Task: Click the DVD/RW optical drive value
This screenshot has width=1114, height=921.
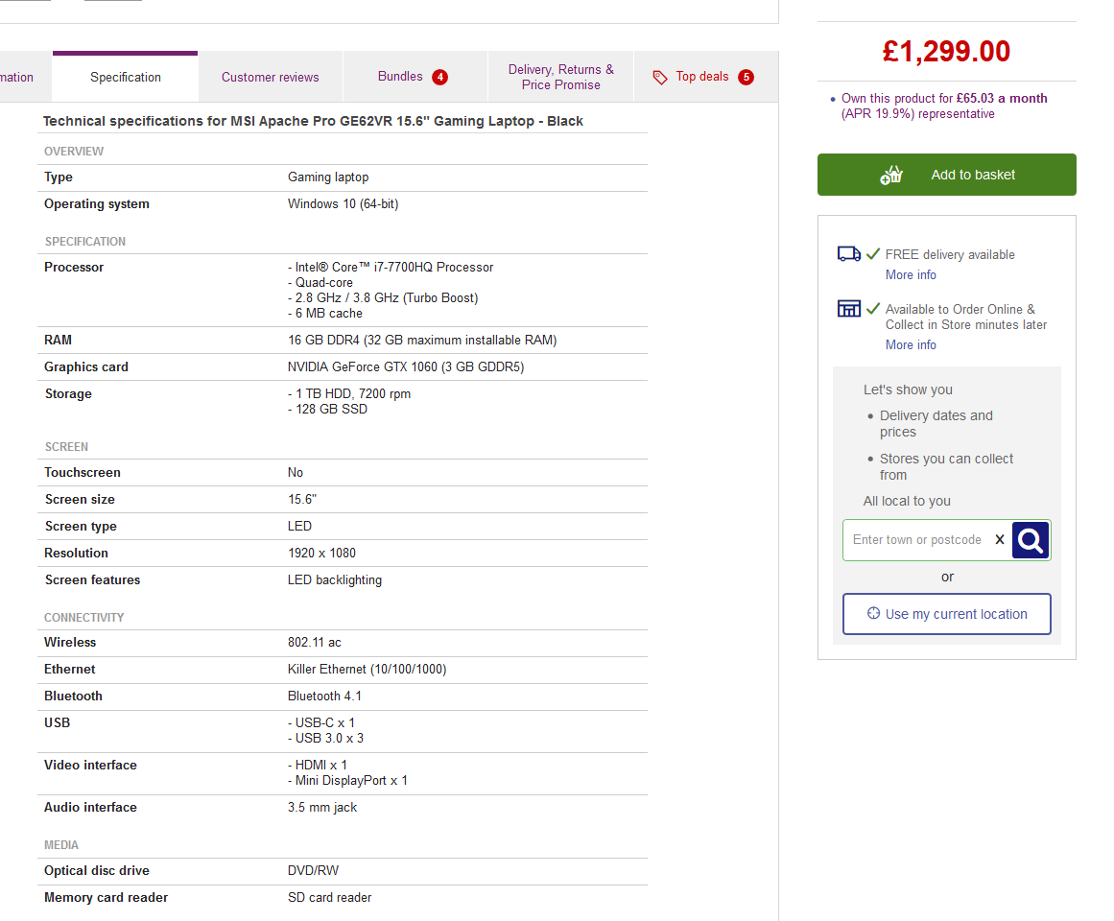Action: [x=314, y=870]
